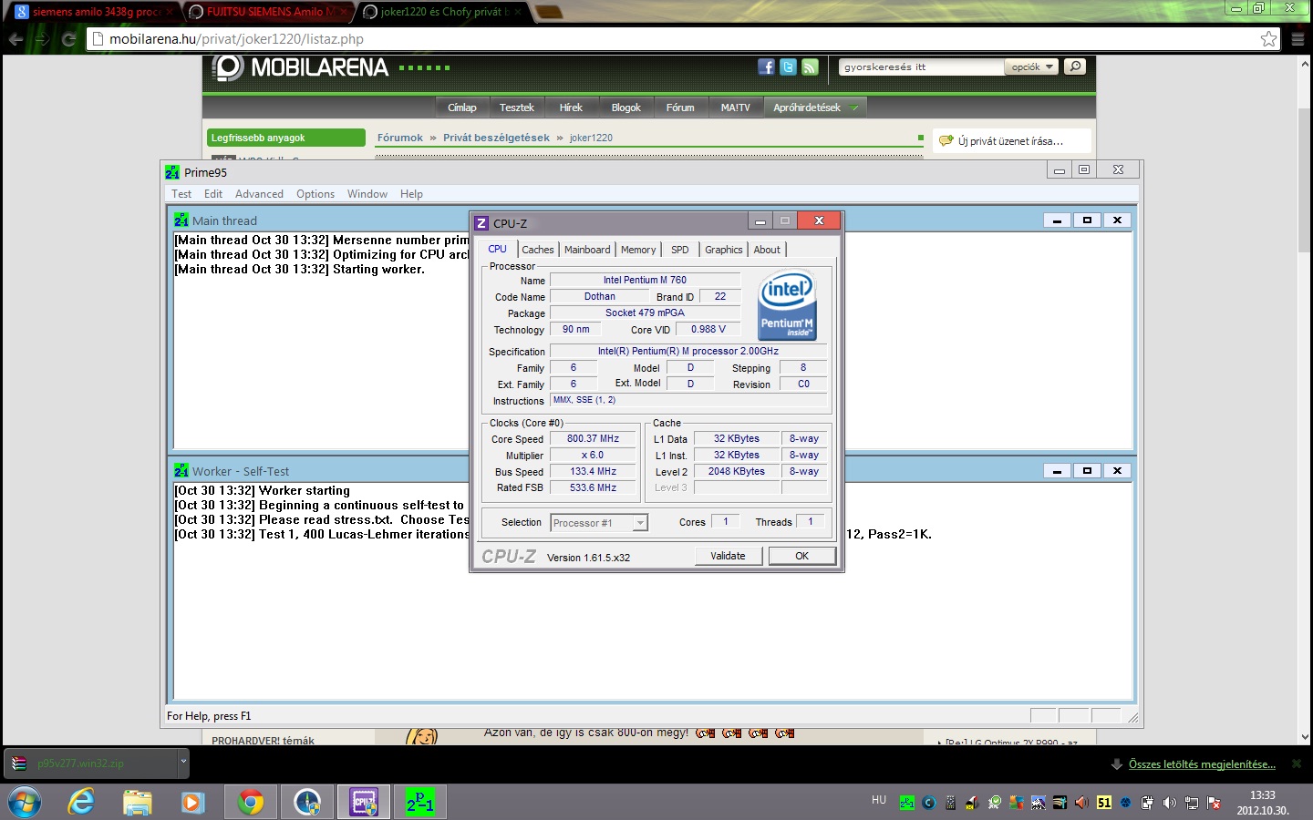The image size is (1313, 820).
Task: Minimize the Worker - Self-Test child window
Action: 1057,471
